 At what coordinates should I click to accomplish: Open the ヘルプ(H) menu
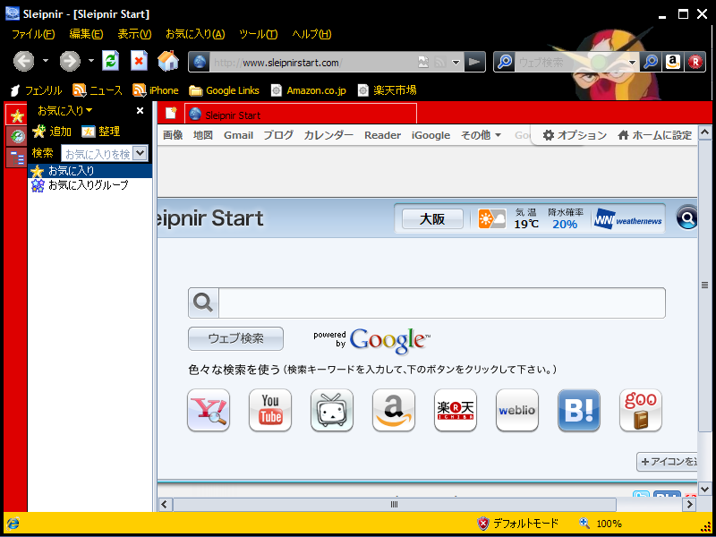pyautogui.click(x=311, y=34)
